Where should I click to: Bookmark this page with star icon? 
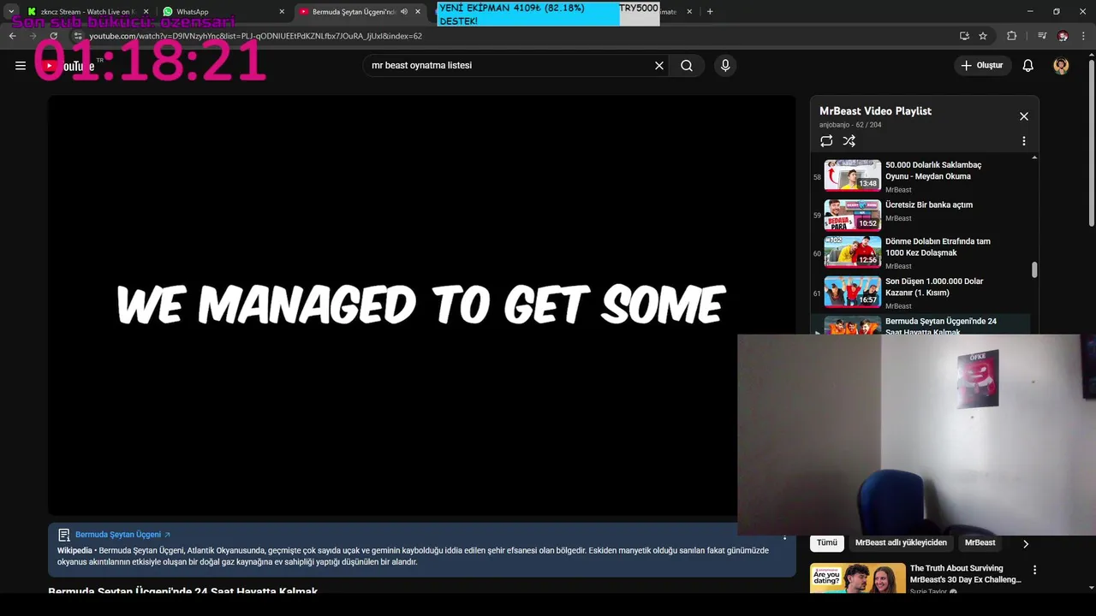point(983,36)
